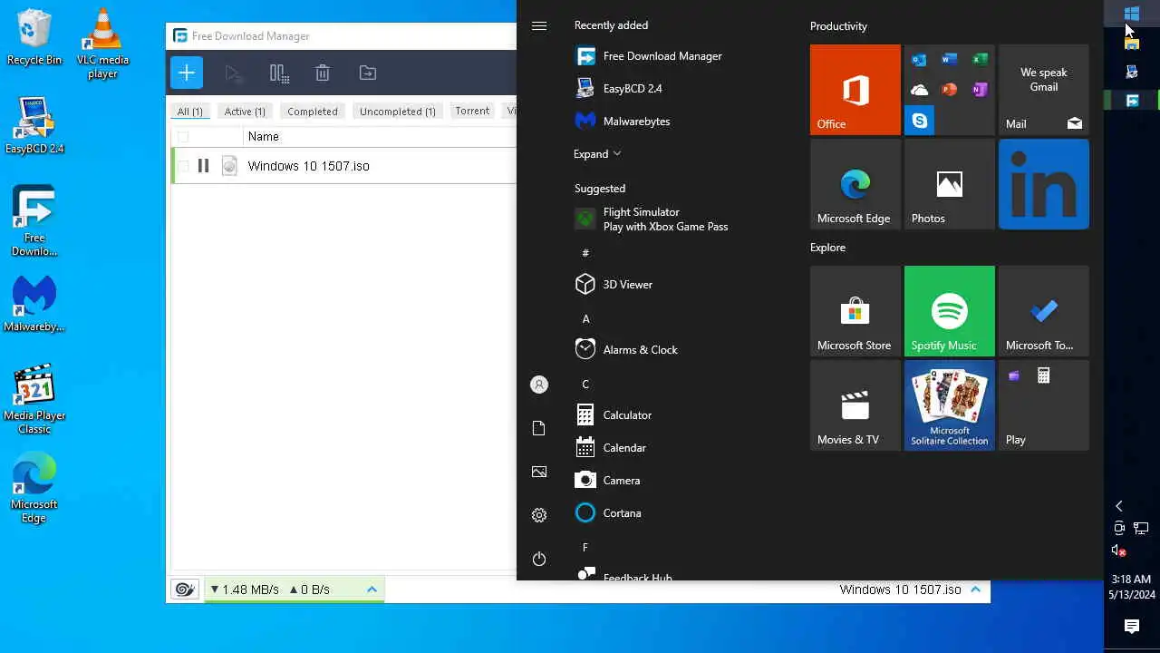1160x653 pixels.
Task: Open the Start menu hamburger icon
Action: 539,25
